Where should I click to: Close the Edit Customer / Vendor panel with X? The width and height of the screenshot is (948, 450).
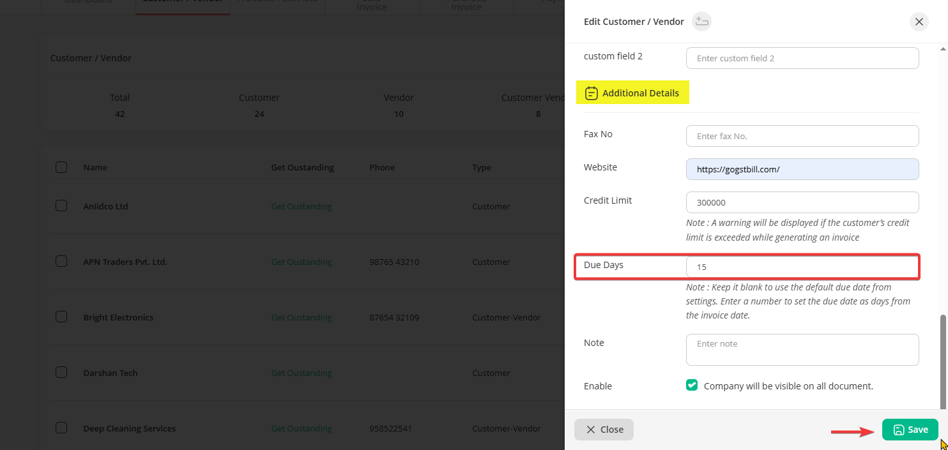919,22
